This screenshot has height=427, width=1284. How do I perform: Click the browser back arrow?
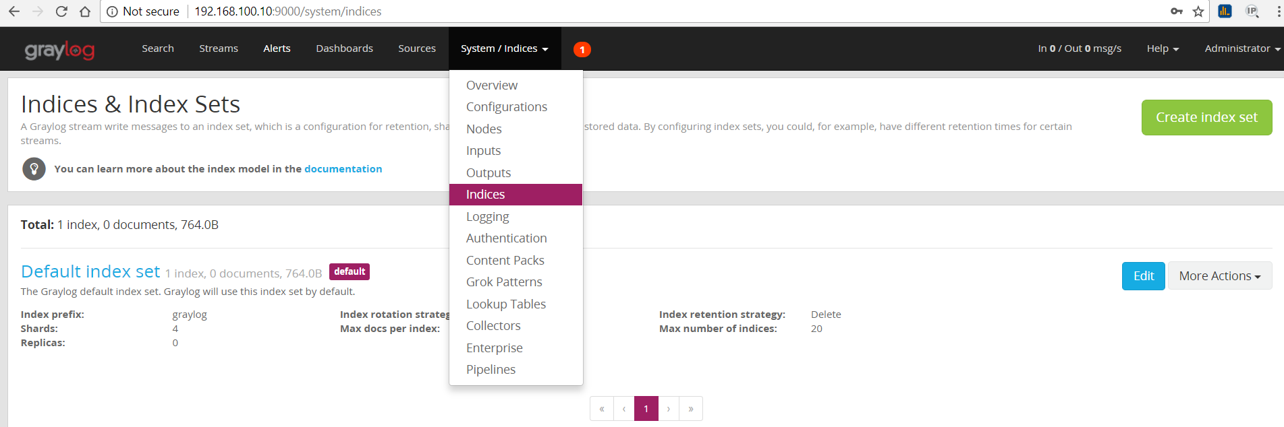pos(13,11)
